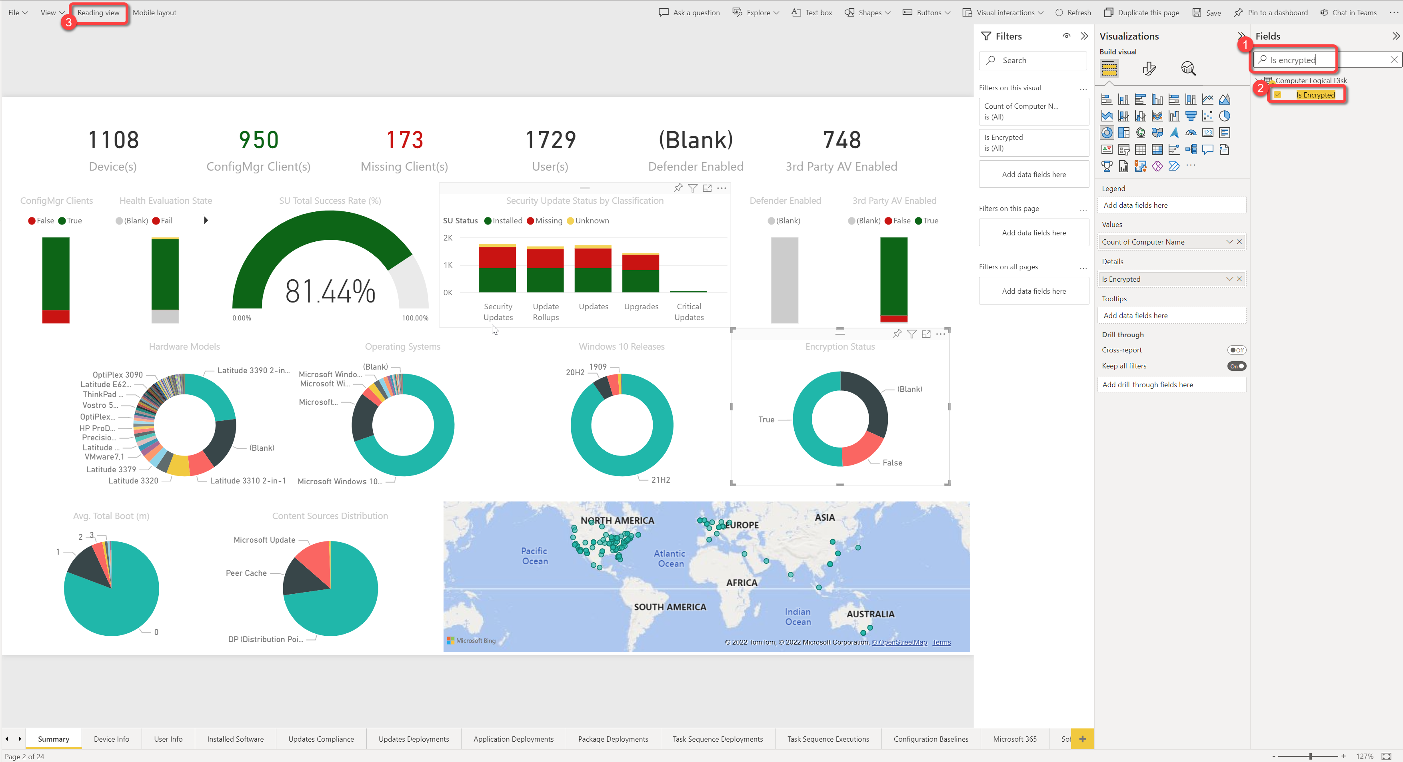
Task: Select the slicer visual icon
Action: 1123,150
